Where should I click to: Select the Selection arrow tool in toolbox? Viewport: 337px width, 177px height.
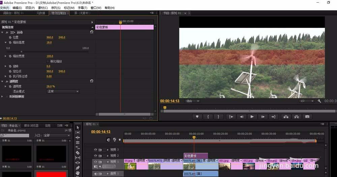(78, 128)
